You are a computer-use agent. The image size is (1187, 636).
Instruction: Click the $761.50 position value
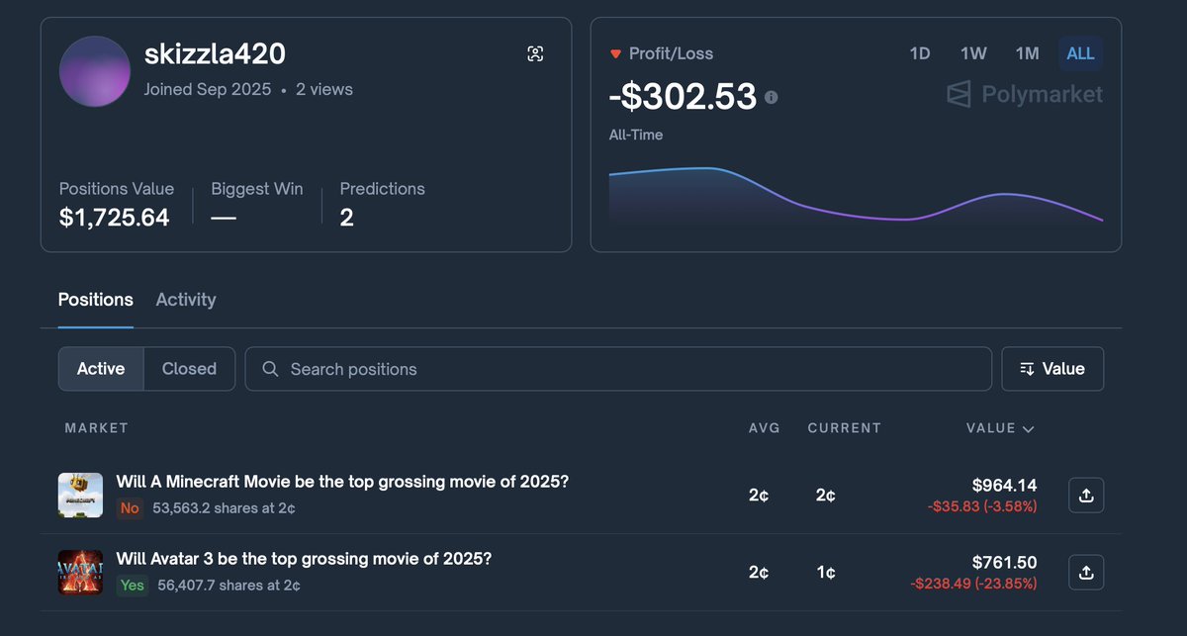coord(1005,562)
